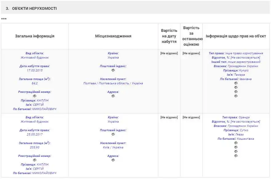Screen dimensions: 271x179
Task: Click the Полтава / Полтавська область / Україна text
Action: 113,83
